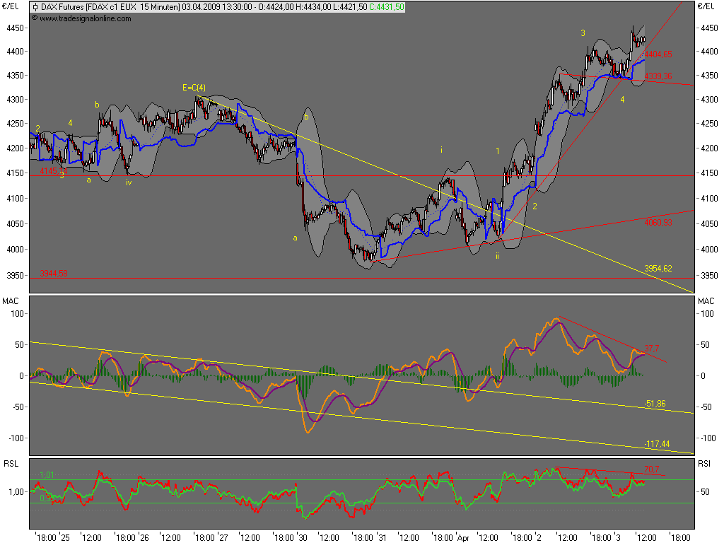Select the red level label 3944,58
Viewport: 724px width, 543px height.
point(54,274)
